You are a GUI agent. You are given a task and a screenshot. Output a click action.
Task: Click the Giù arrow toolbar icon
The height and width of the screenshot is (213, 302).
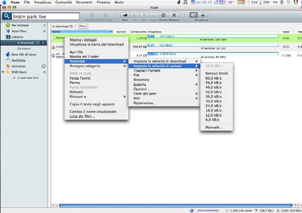click(x=144, y=15)
